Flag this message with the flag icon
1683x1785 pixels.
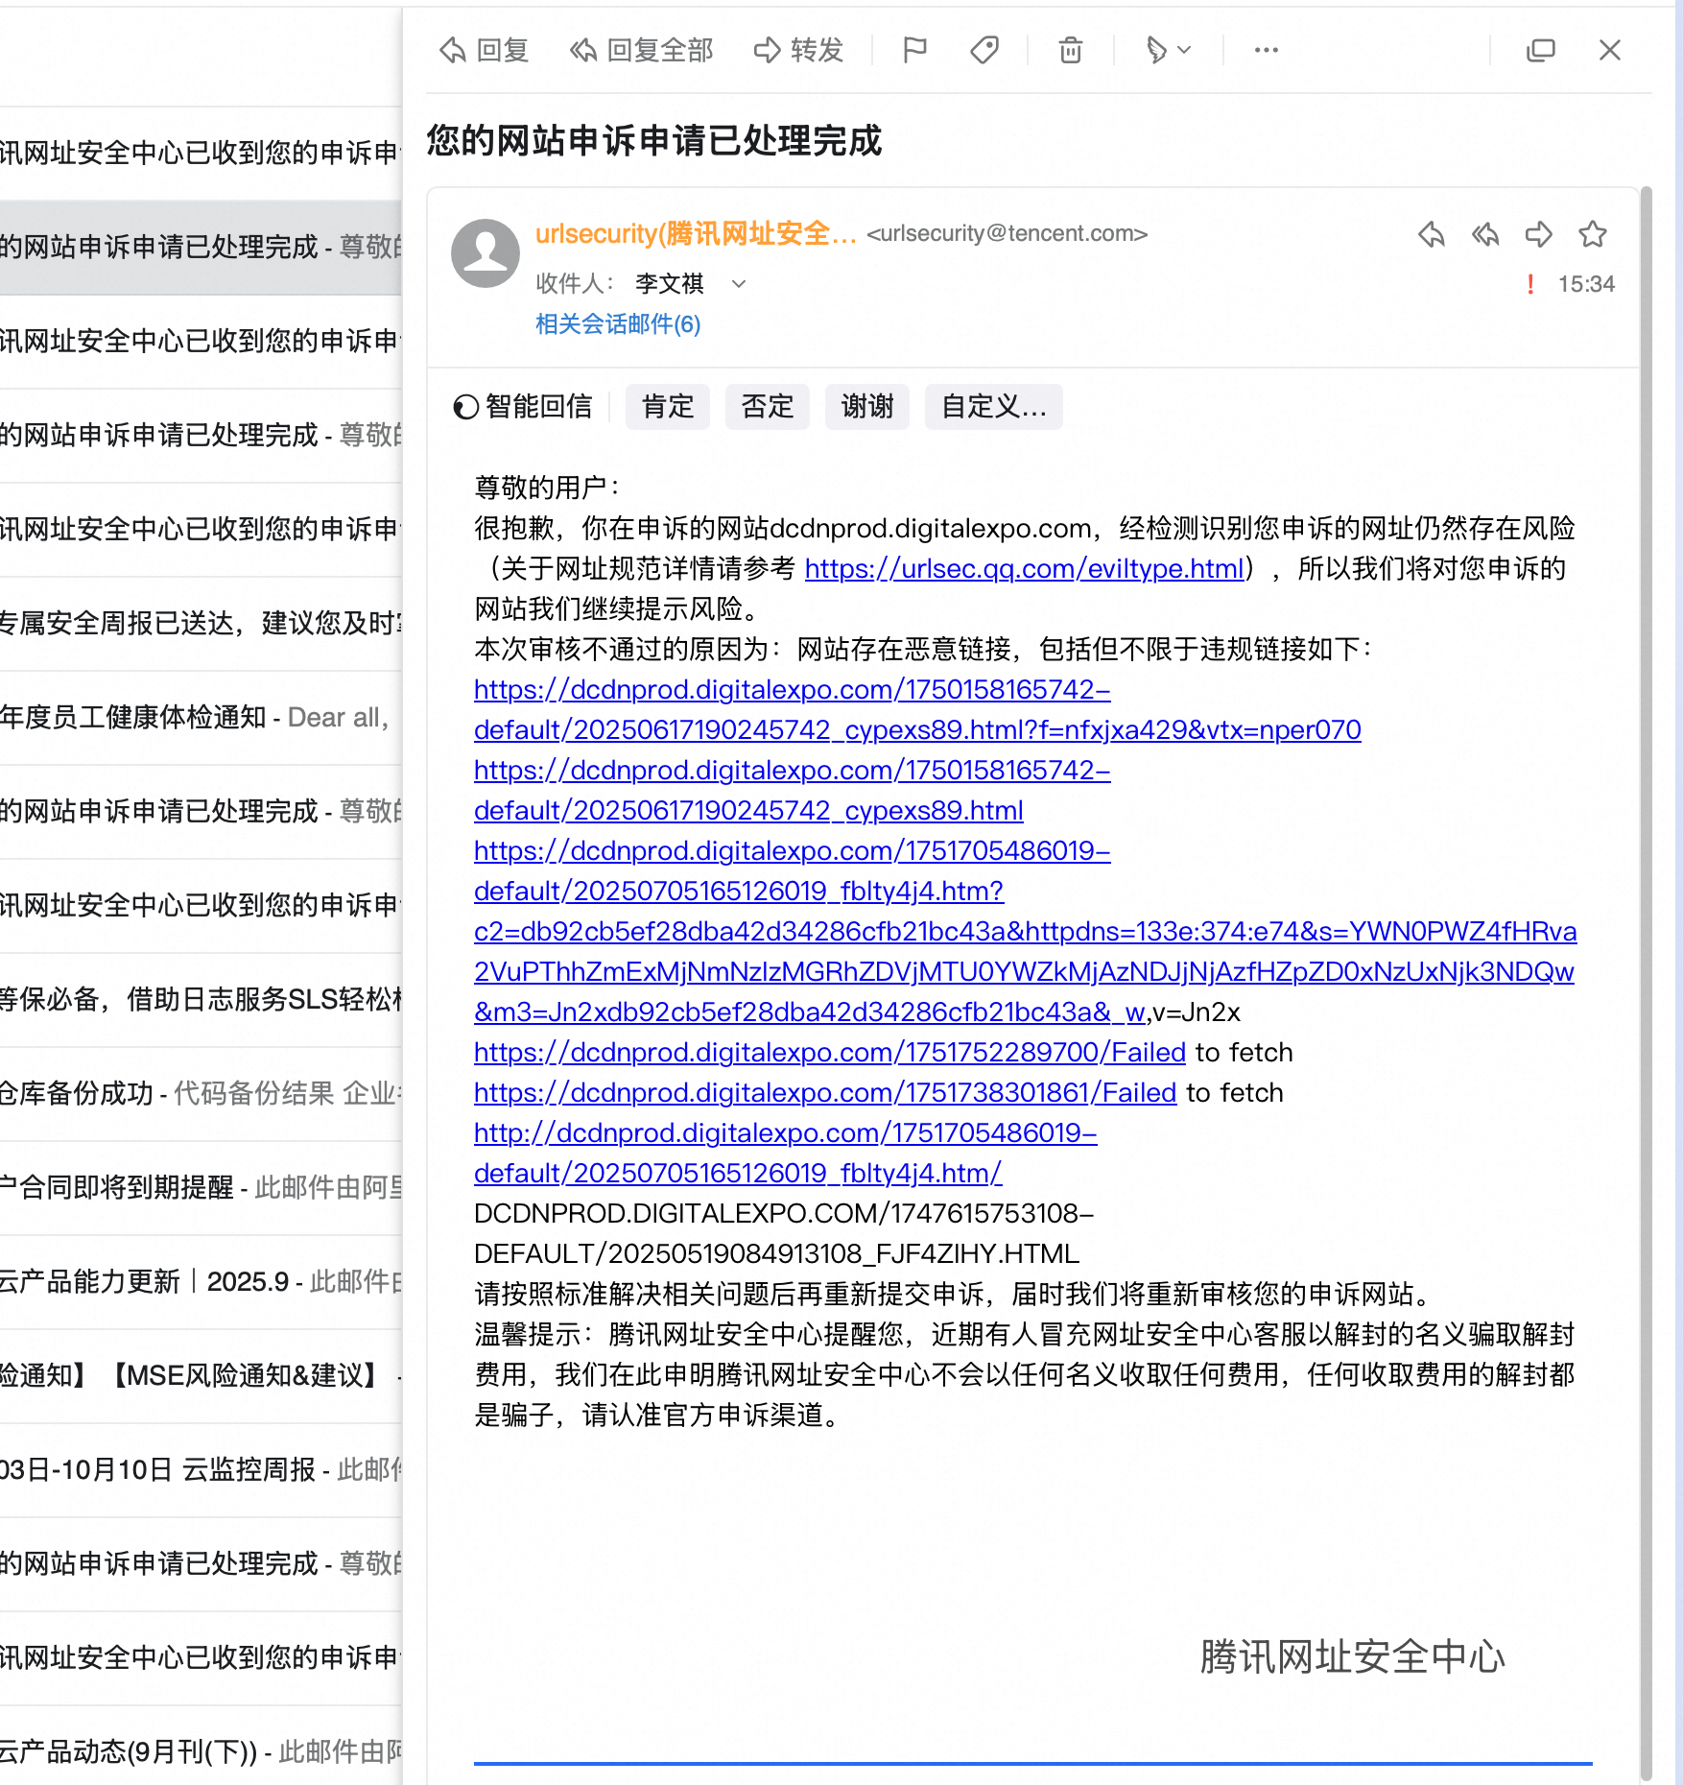click(914, 50)
